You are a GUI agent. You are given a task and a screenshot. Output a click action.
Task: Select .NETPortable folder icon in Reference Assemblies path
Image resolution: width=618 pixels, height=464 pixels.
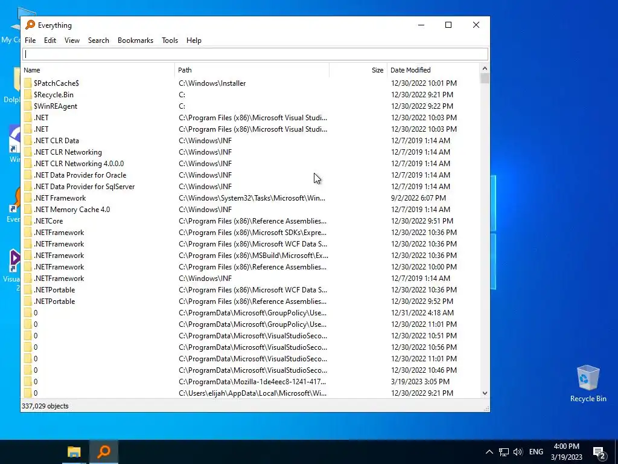28,301
